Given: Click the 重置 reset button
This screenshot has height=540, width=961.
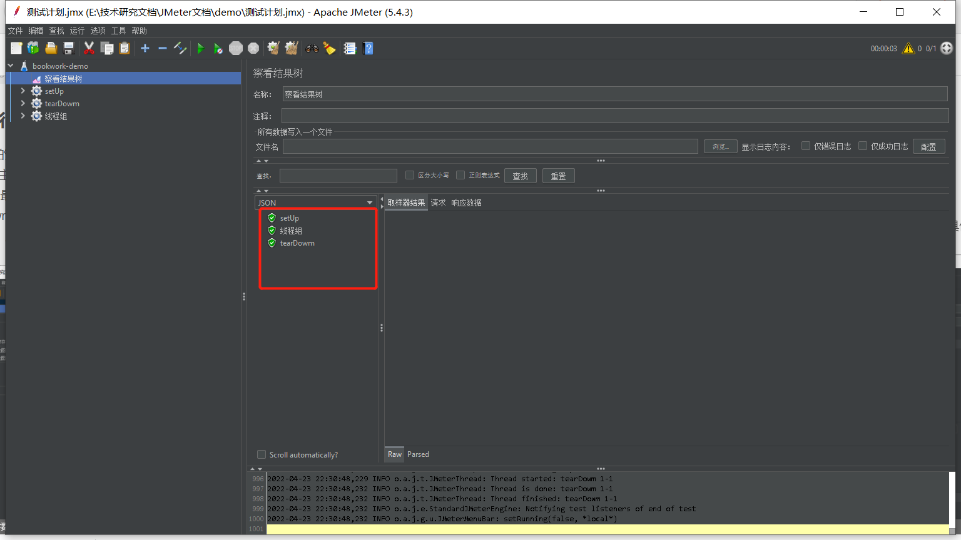Looking at the screenshot, I should pyautogui.click(x=558, y=176).
